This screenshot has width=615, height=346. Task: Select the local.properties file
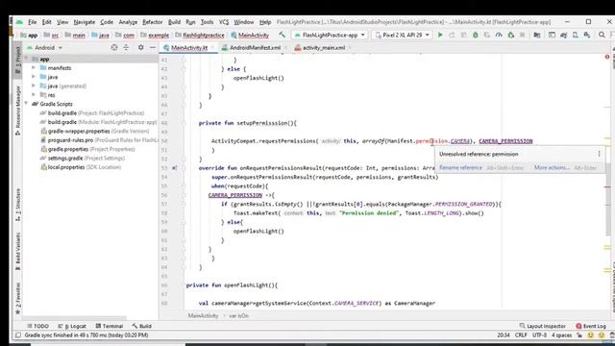81,167
